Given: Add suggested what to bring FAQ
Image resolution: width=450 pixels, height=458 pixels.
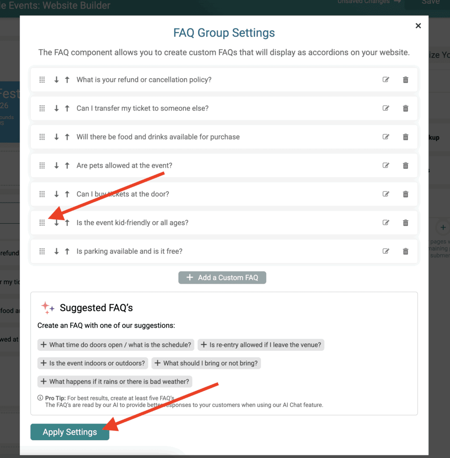Looking at the screenshot, I should click(206, 363).
